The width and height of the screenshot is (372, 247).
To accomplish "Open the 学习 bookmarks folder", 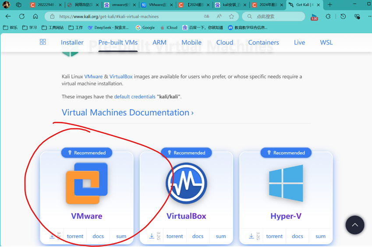I will [x=29, y=28].
